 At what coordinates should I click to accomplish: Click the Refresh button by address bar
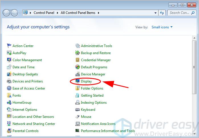click(162, 13)
